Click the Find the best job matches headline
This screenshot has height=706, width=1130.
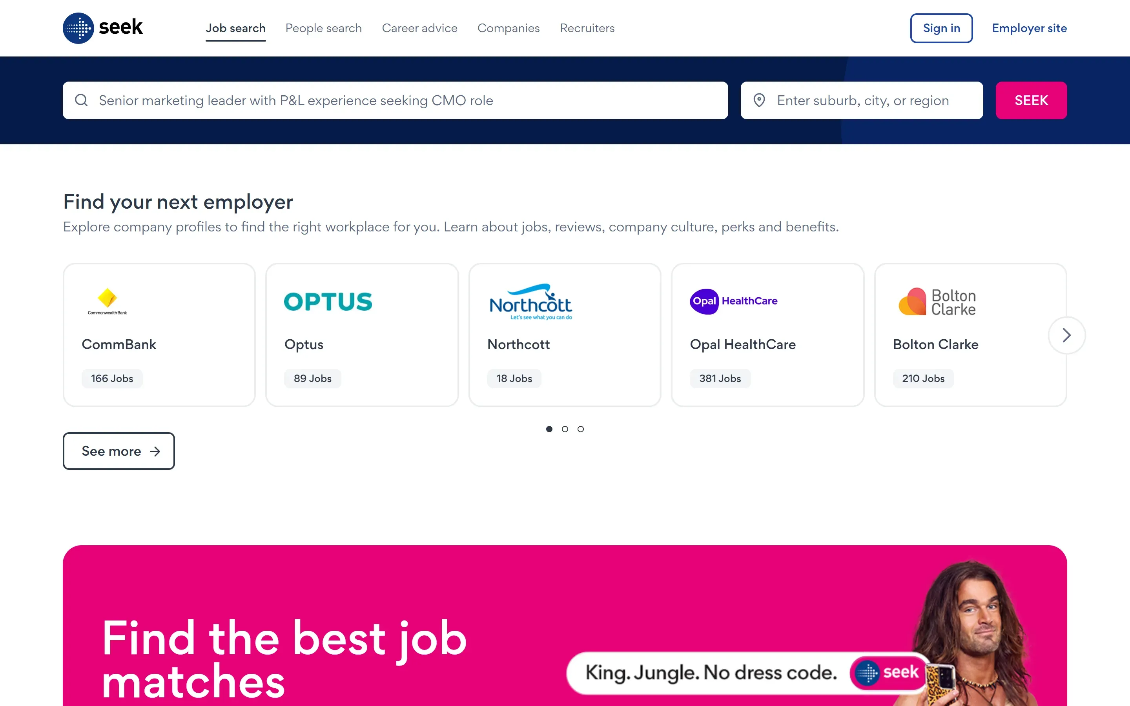pos(284,659)
